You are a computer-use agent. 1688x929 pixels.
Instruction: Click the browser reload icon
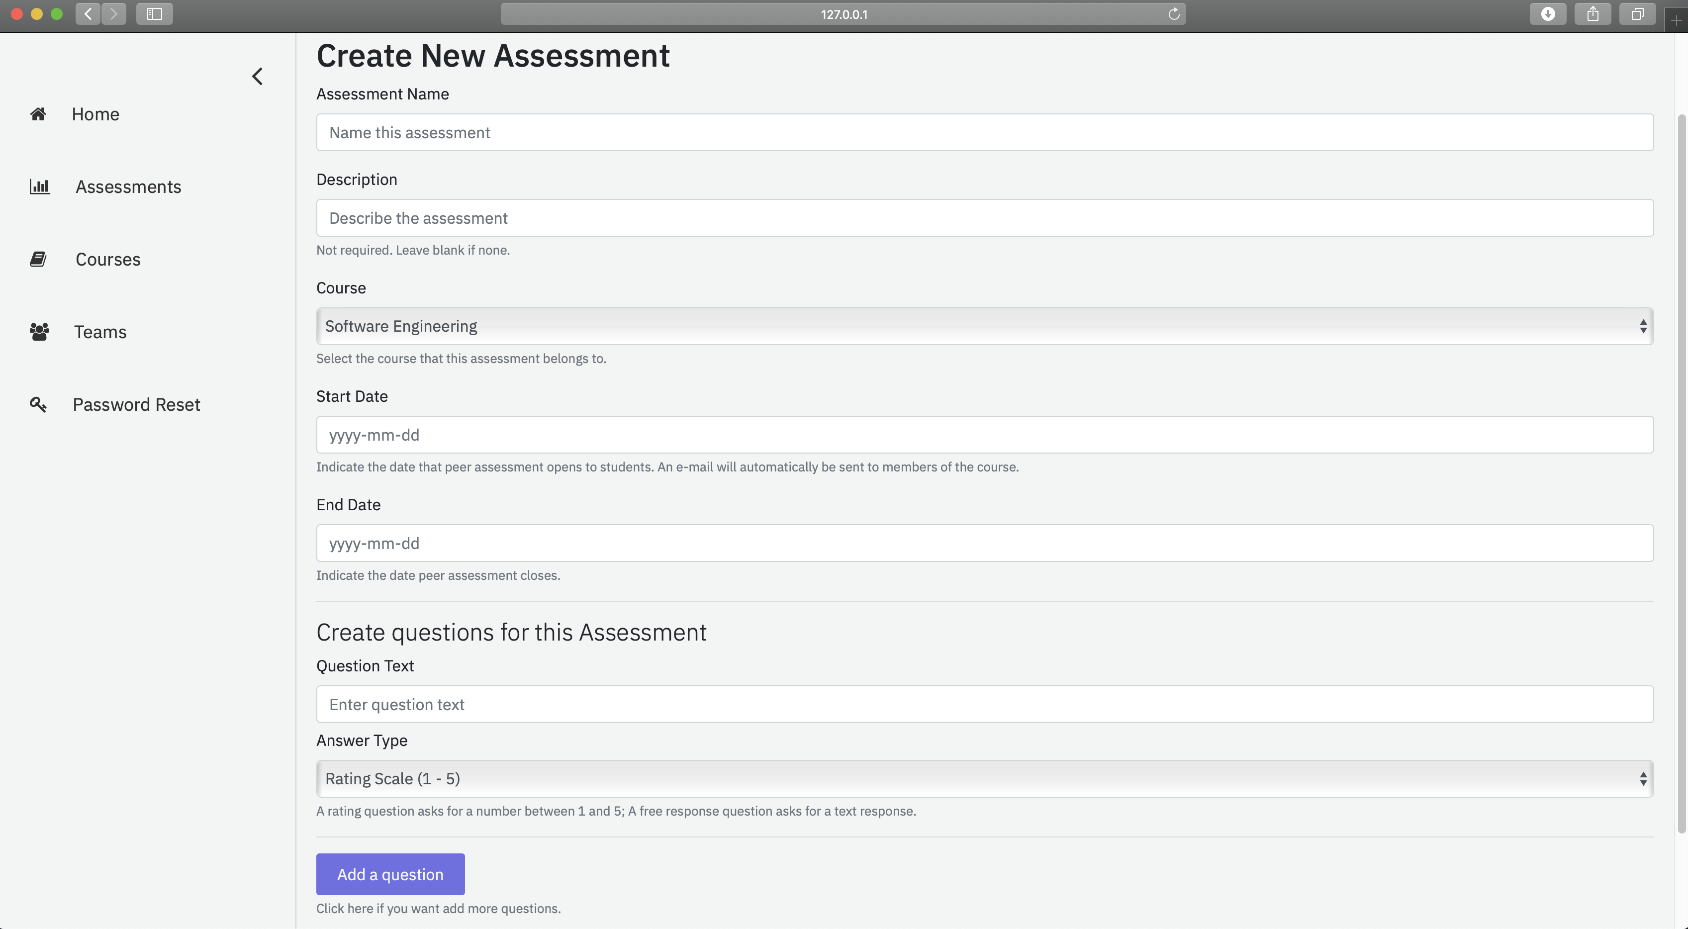pyautogui.click(x=1174, y=14)
